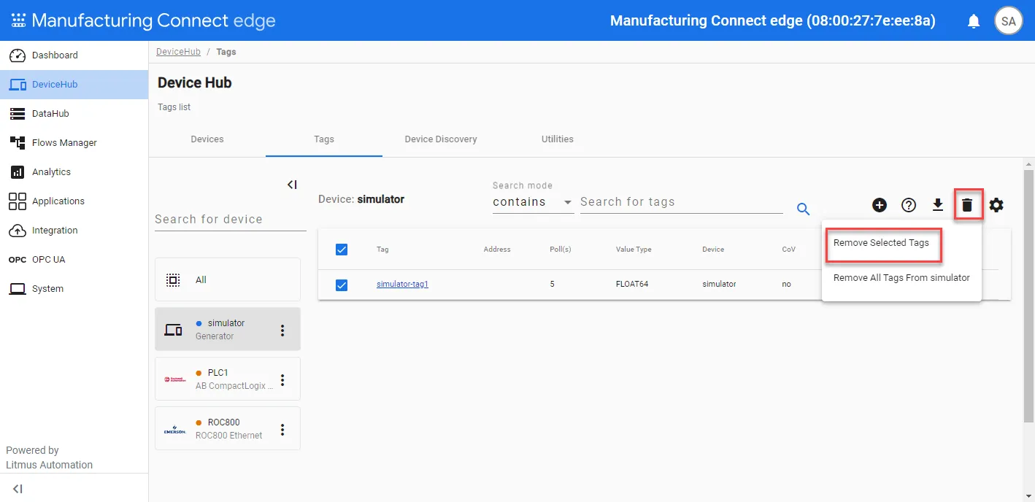This screenshot has width=1035, height=502.
Task: Click the plus add tag icon
Action: (880, 206)
